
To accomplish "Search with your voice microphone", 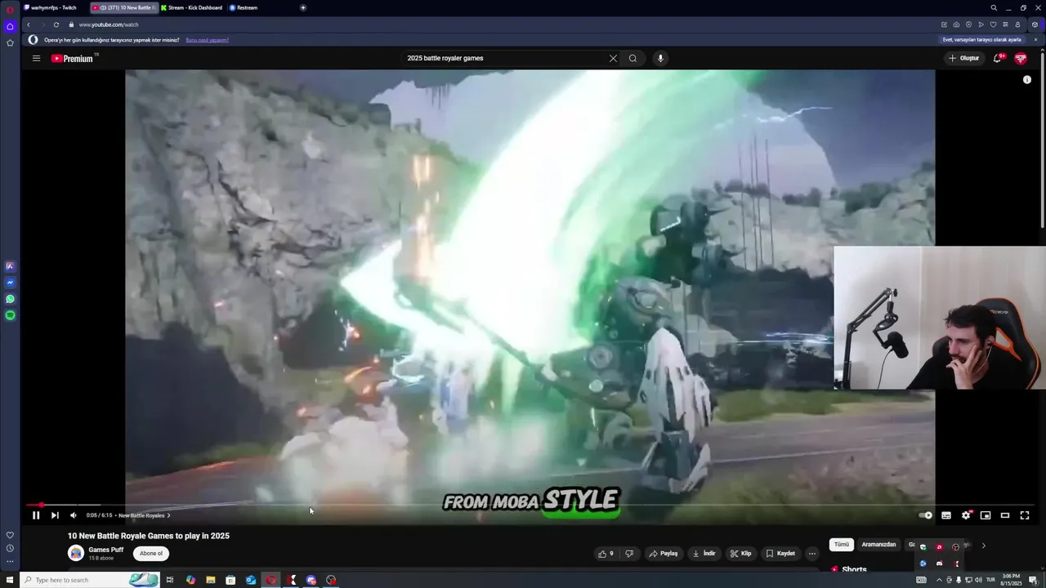I will pyautogui.click(x=660, y=58).
